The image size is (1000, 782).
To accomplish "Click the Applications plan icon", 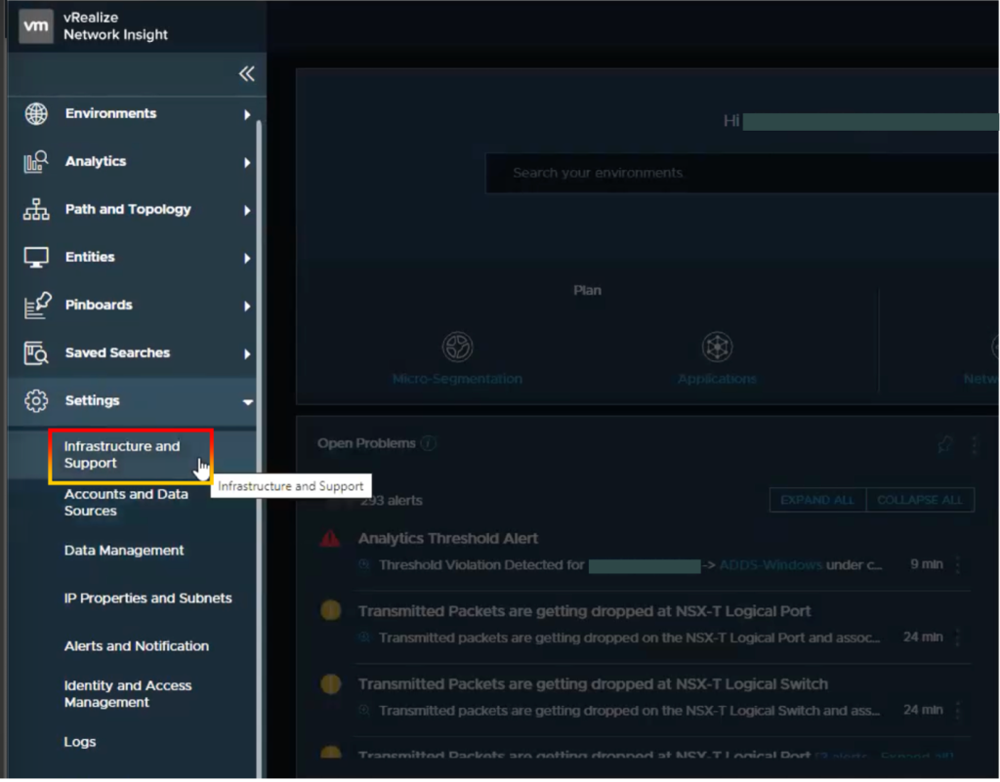I will [718, 348].
